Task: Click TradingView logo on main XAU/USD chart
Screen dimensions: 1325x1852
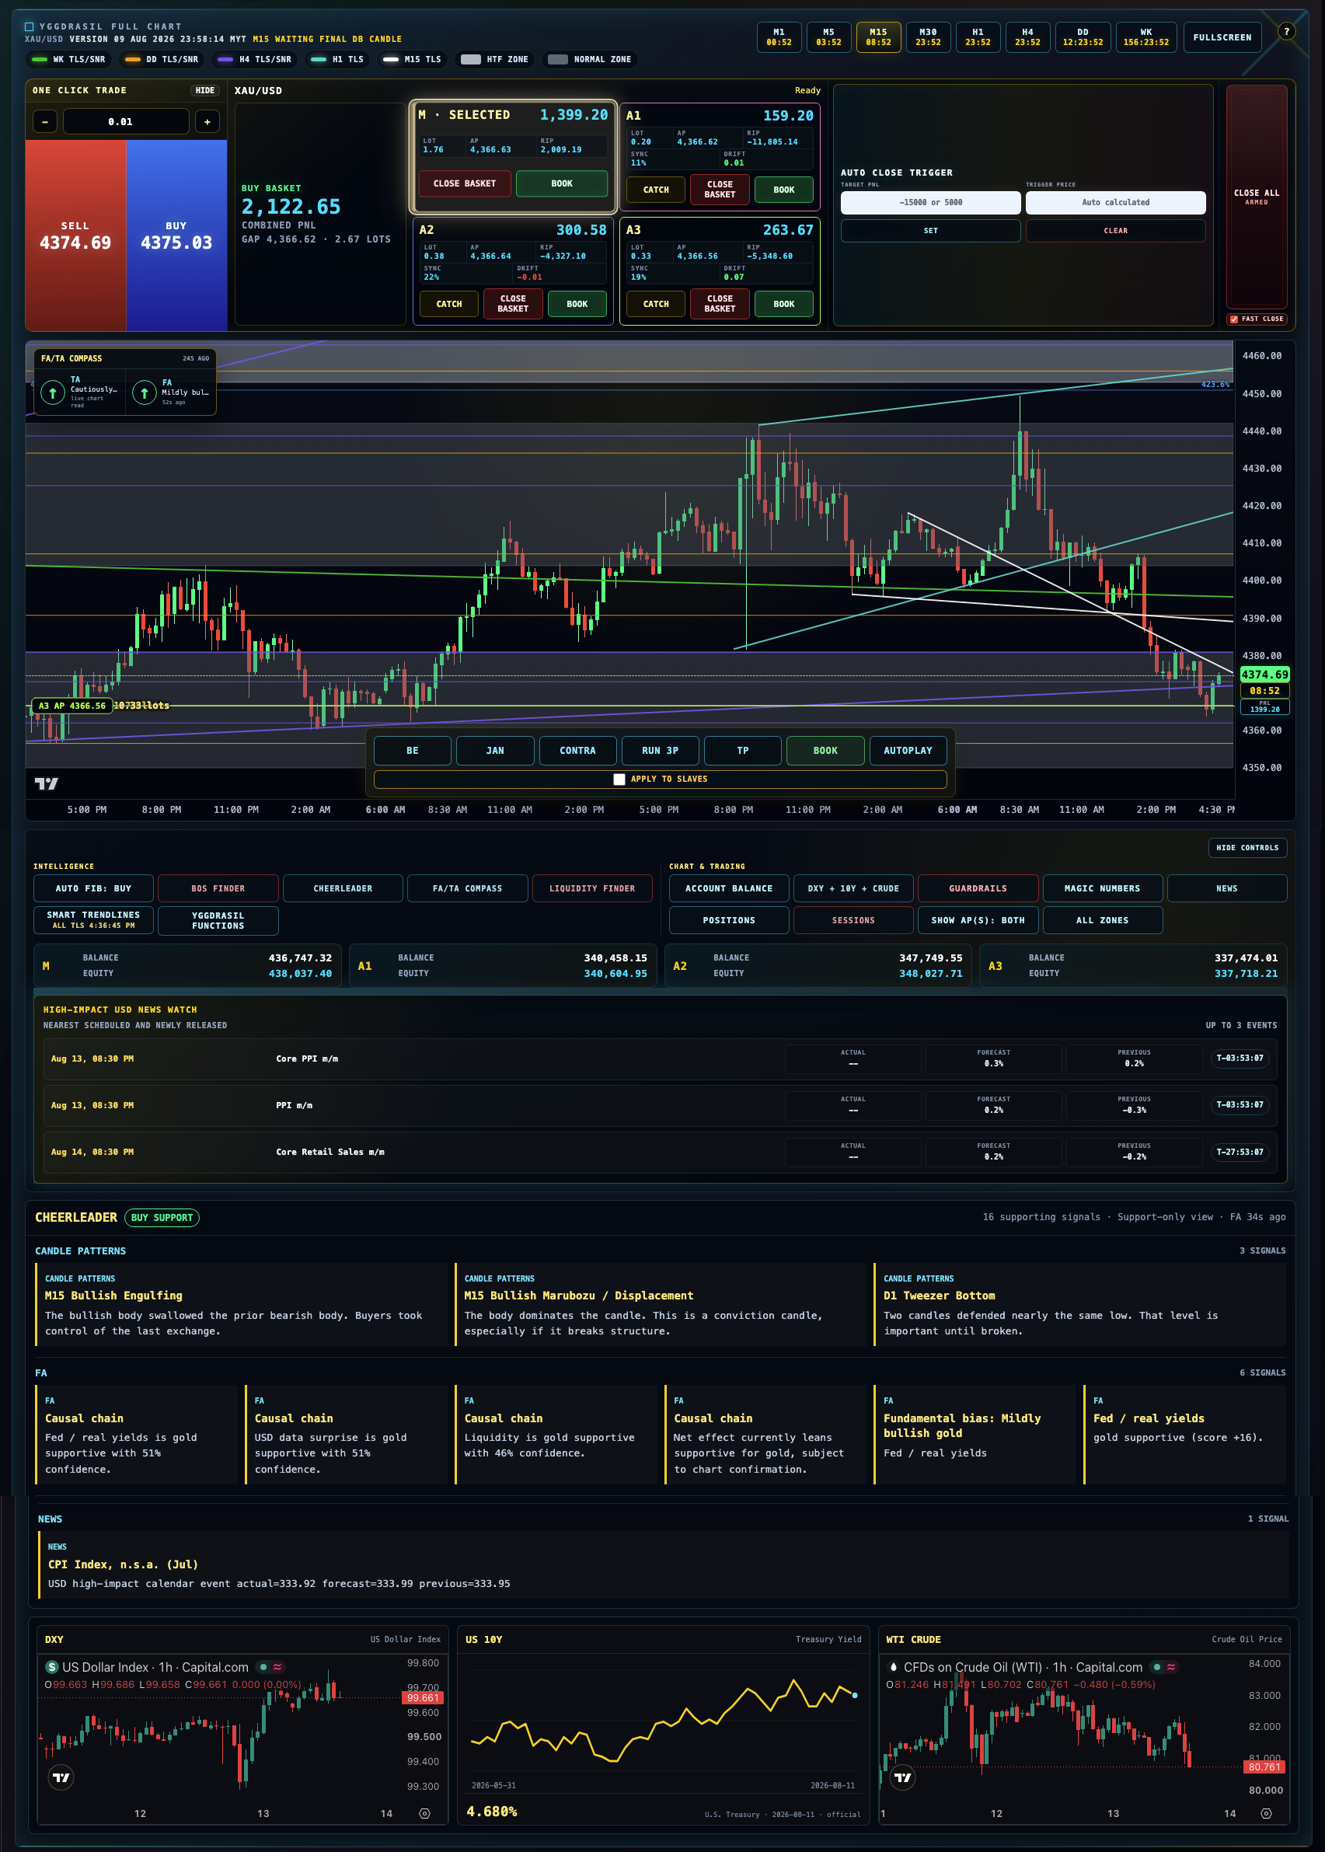Action: [x=47, y=783]
